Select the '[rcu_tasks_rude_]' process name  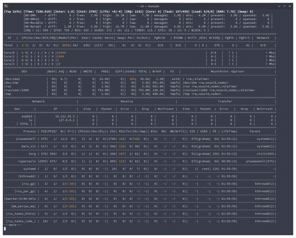click(x=21, y=221)
